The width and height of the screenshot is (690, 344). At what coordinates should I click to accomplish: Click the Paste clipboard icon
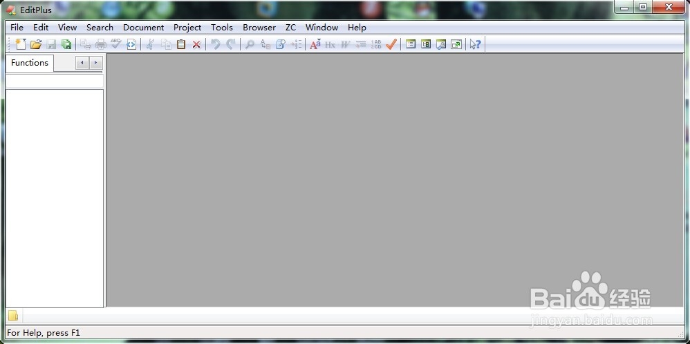(181, 44)
